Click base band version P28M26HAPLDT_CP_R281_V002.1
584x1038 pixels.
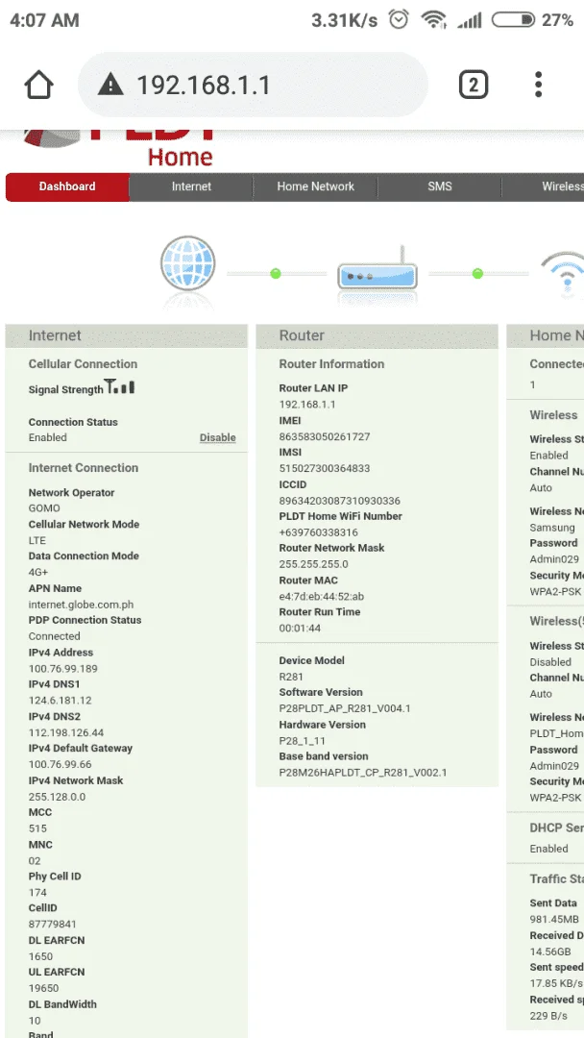[363, 773]
